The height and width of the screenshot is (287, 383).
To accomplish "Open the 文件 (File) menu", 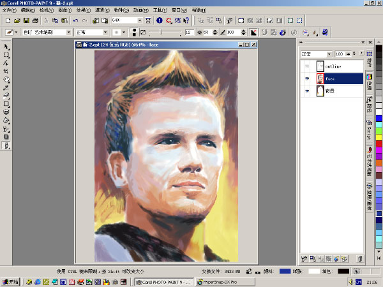I will [10, 10].
